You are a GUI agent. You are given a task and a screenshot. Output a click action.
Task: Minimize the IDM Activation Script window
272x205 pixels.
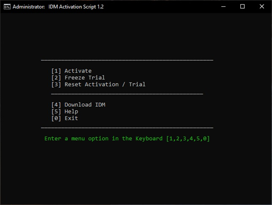click(x=223, y=7)
